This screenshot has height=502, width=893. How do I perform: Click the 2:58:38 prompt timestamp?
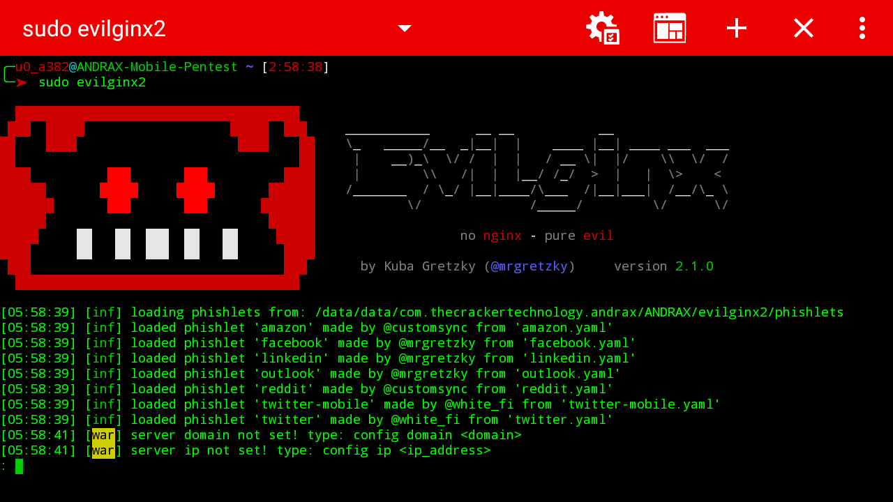(x=296, y=67)
